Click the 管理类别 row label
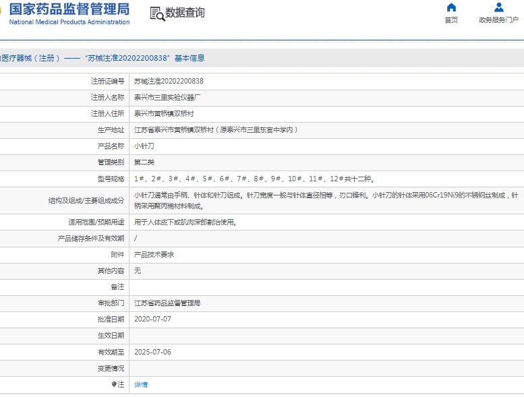This screenshot has width=524, height=397. (111, 162)
